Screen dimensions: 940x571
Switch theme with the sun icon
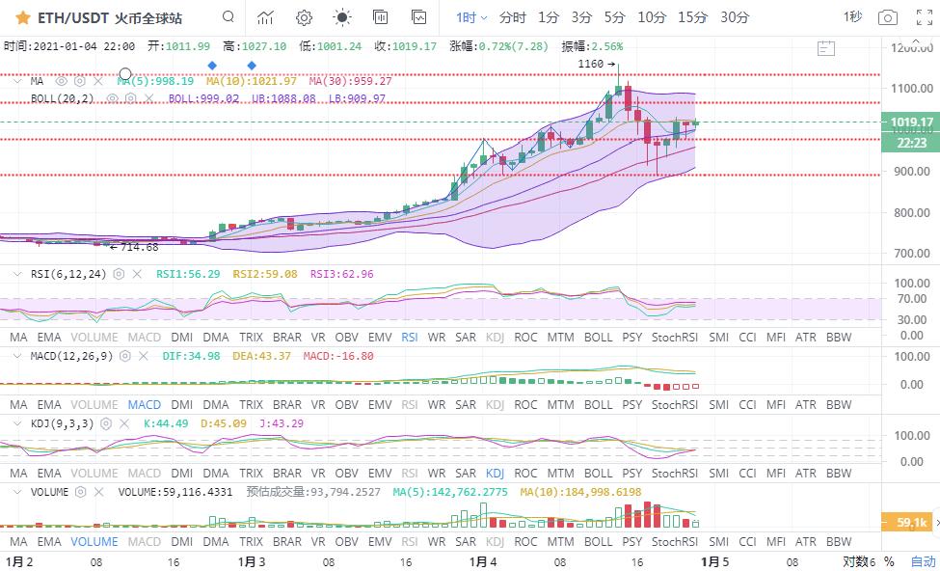click(342, 17)
